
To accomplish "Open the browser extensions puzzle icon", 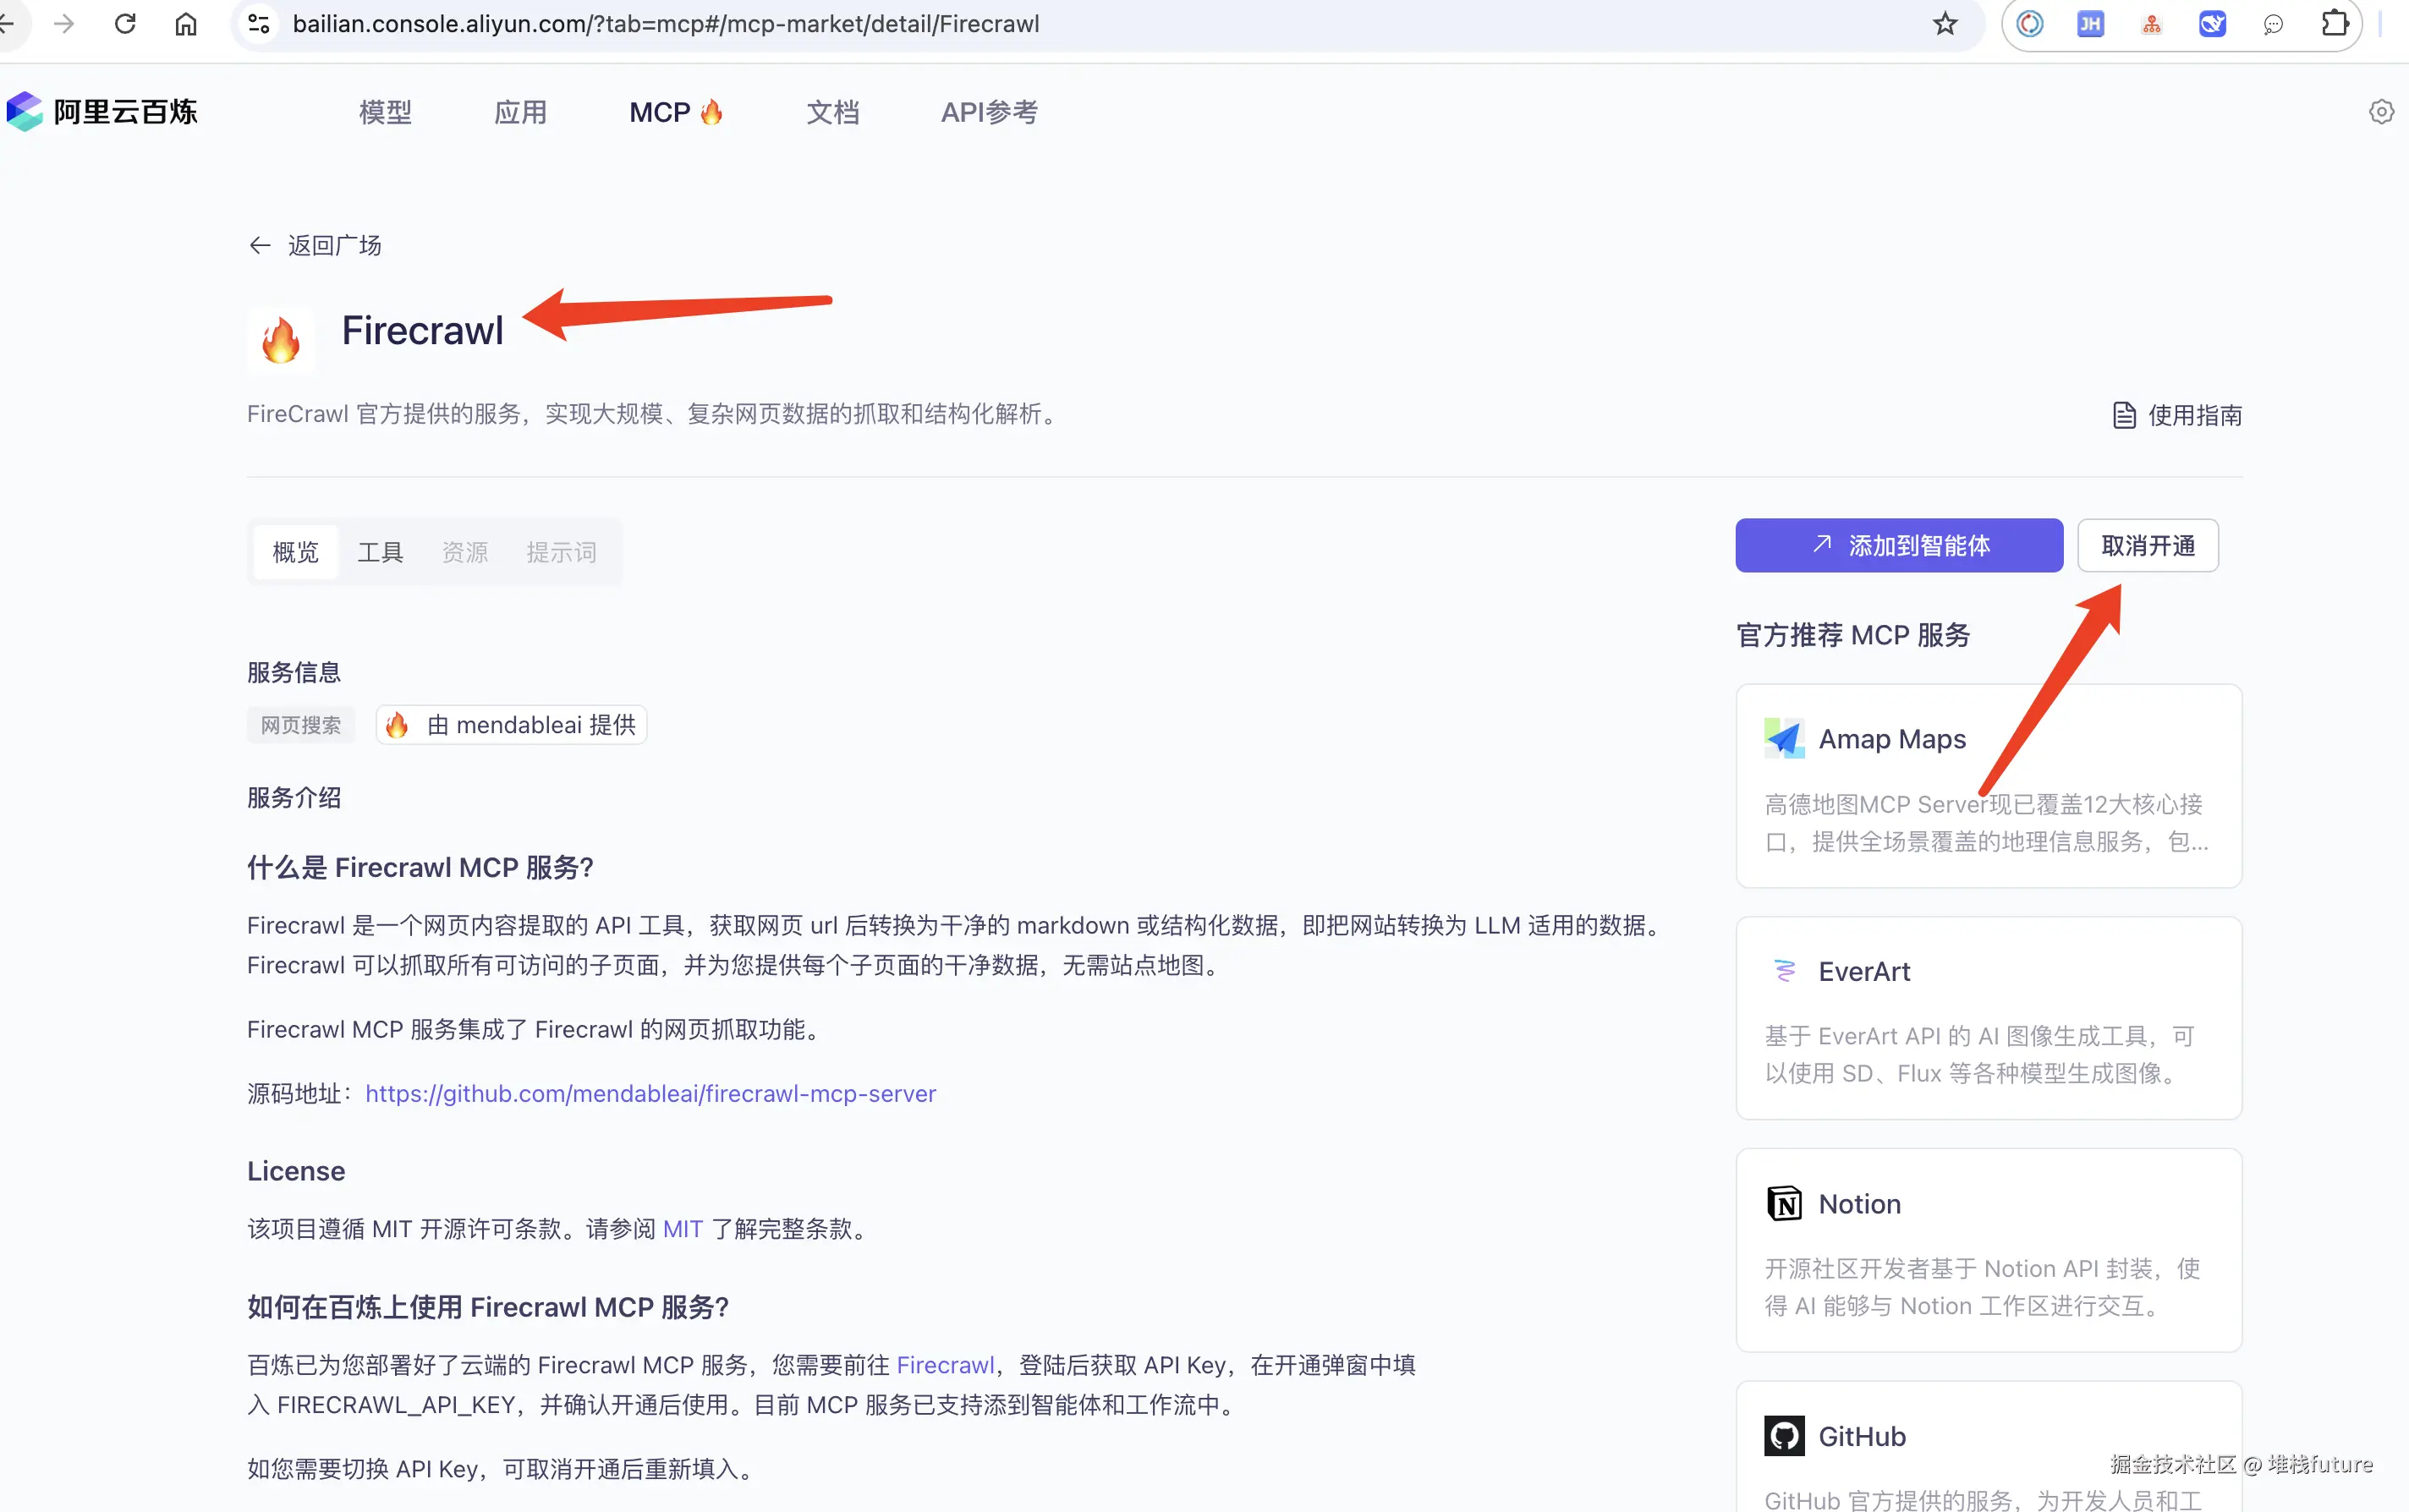I will (2334, 23).
